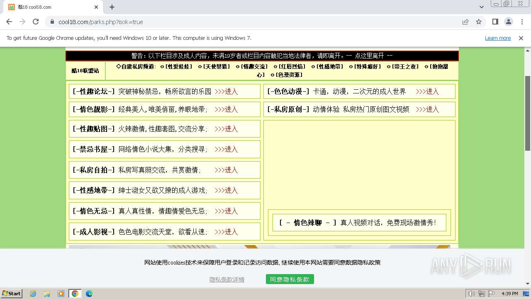Screen dimensions: 531x299
Task: Bookmark this page with the star icon
Action: tap(479, 22)
